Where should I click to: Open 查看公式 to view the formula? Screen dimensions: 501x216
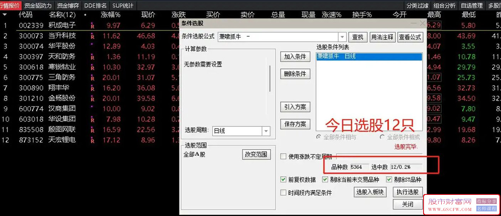point(410,37)
